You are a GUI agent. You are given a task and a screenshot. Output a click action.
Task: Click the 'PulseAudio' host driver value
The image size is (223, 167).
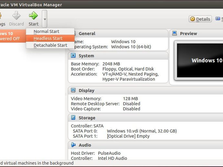pos(109,153)
